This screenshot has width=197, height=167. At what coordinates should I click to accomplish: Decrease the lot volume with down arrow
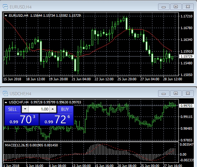click(x=25, y=109)
